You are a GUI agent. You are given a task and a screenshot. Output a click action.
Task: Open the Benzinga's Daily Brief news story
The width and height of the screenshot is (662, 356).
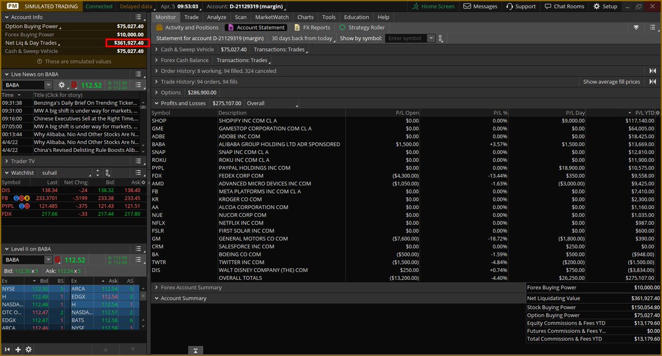(x=86, y=103)
